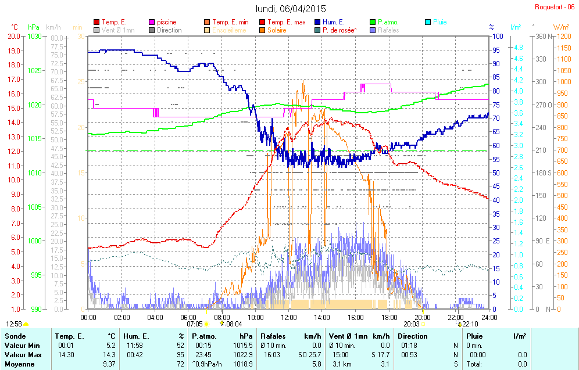The image size is (579, 370).
Task: Click the maximum gust value 'SO 25.7'
Action: tap(310, 355)
